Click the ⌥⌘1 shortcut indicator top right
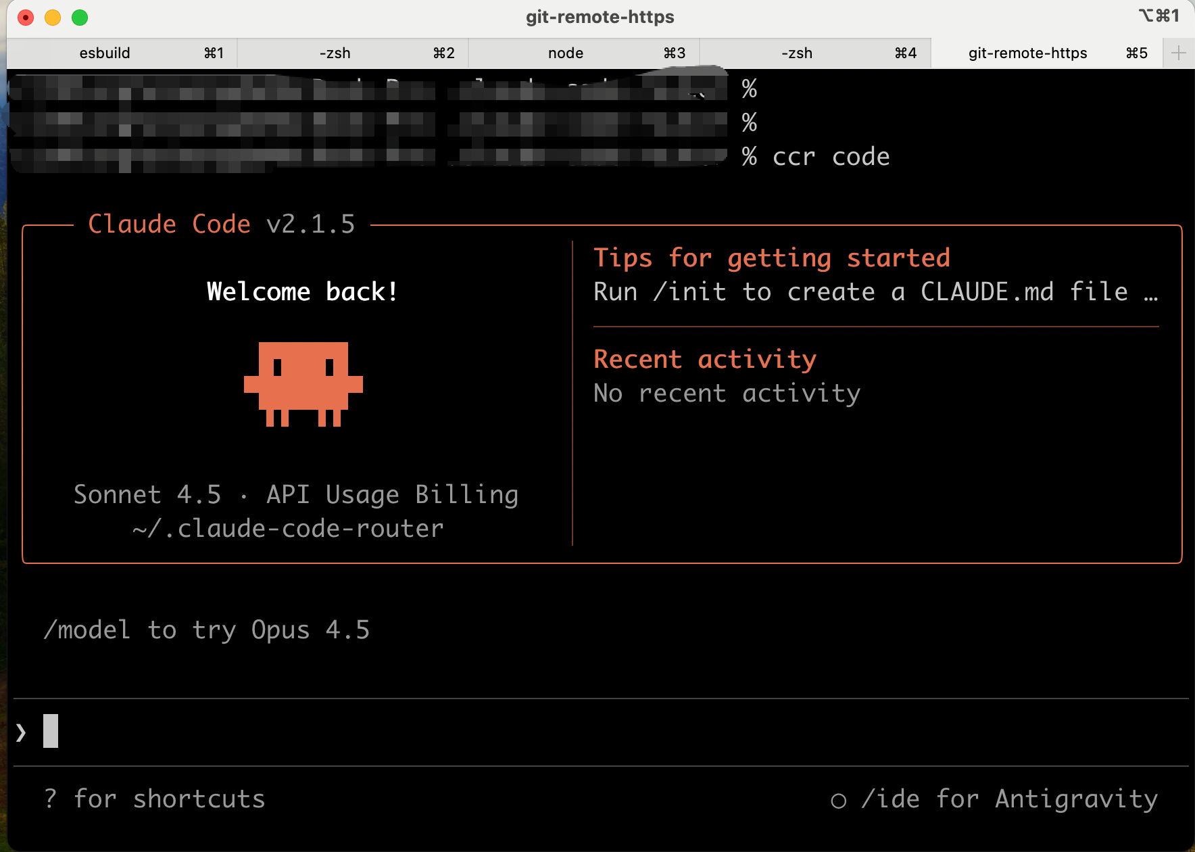Image resolution: width=1195 pixels, height=852 pixels. click(1159, 16)
